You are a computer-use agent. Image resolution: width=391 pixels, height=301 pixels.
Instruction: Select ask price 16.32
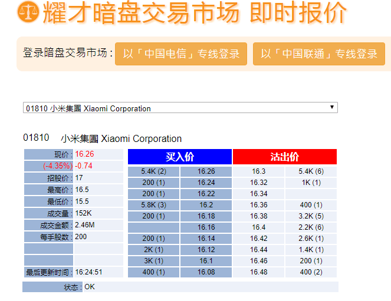[258, 183]
